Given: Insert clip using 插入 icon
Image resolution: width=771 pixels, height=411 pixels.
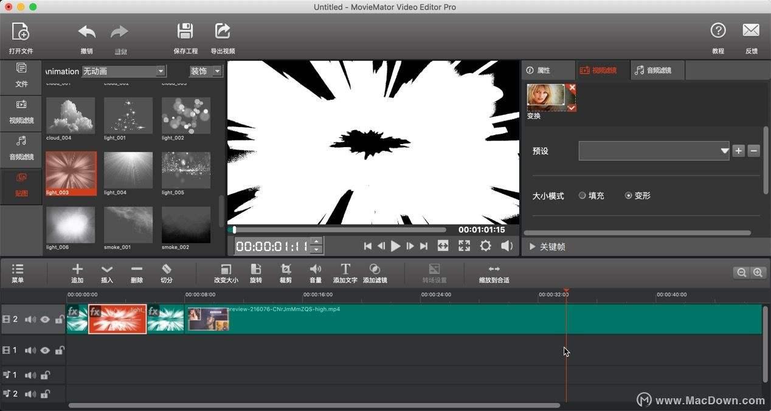Looking at the screenshot, I should 107,269.
